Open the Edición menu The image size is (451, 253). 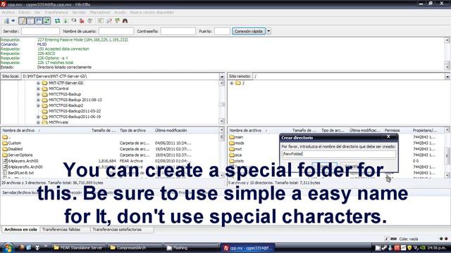point(25,13)
